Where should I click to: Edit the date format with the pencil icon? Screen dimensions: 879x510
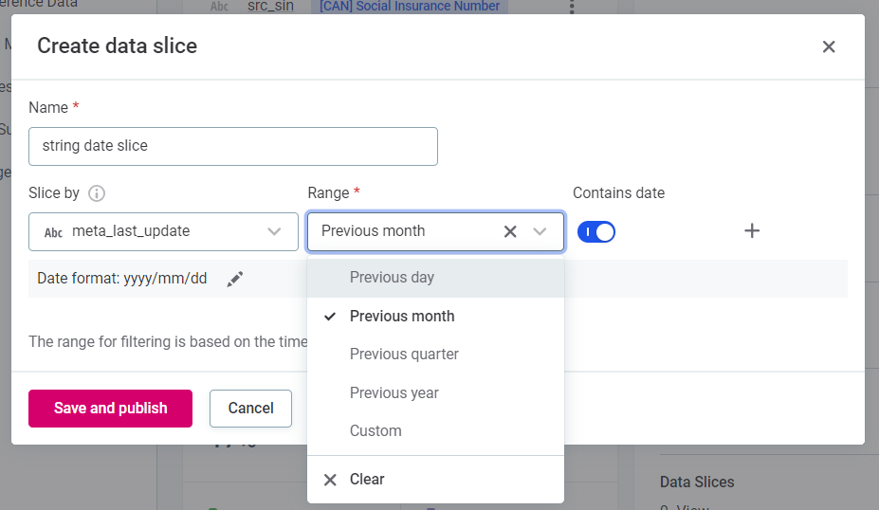[x=235, y=279]
